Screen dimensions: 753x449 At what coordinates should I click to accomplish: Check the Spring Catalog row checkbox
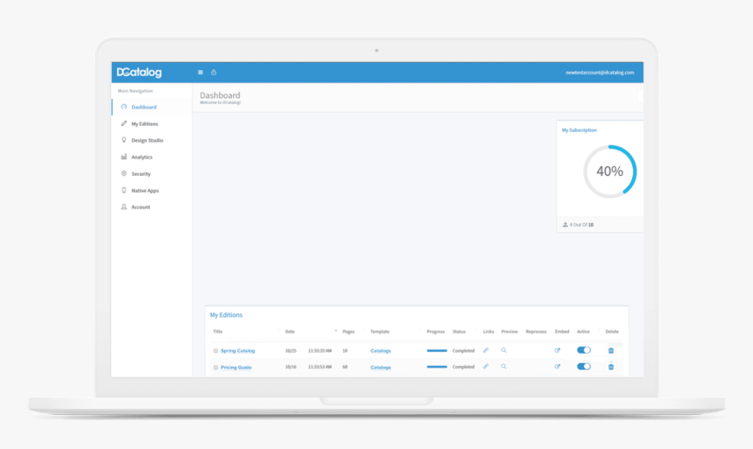pos(215,351)
